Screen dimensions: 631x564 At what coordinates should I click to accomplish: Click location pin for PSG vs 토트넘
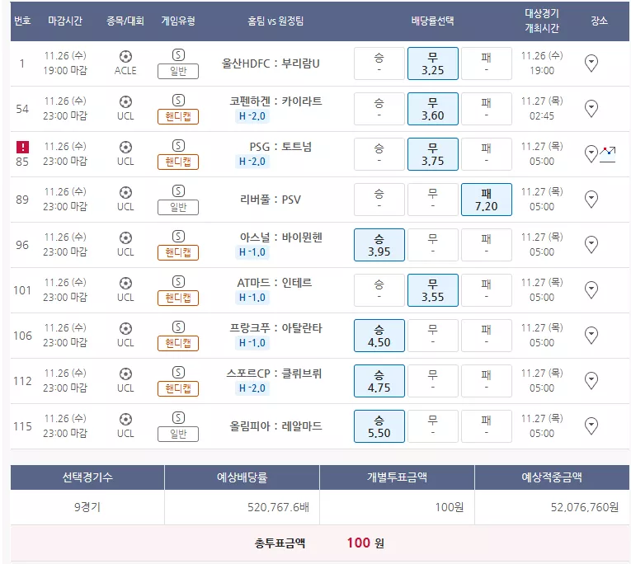(591, 153)
